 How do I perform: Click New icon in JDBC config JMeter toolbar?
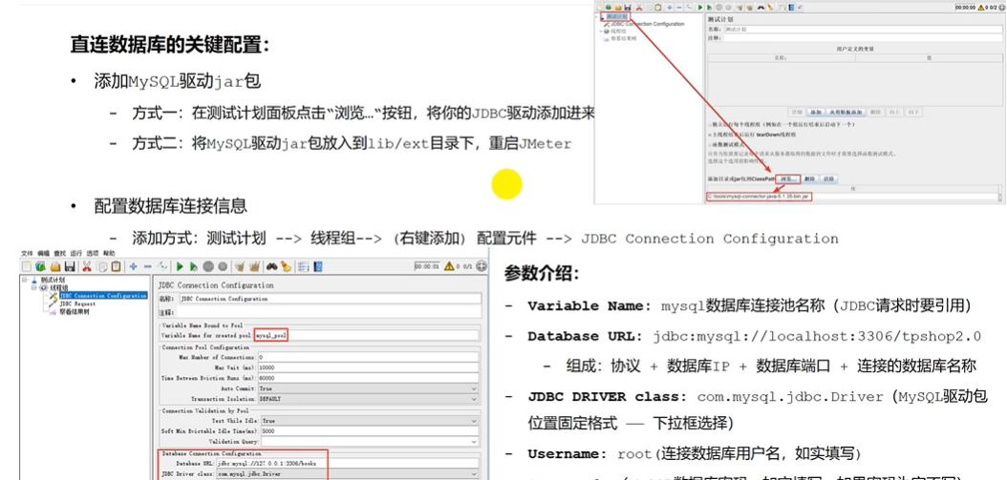pos(27,267)
